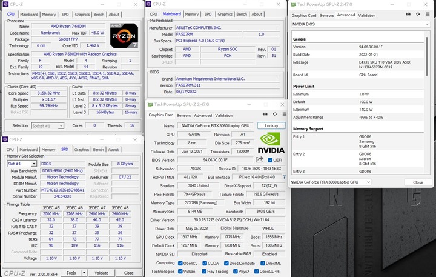Toggle the CUDA checkbox
This screenshot has height=277, width=436.
pos(205,263)
